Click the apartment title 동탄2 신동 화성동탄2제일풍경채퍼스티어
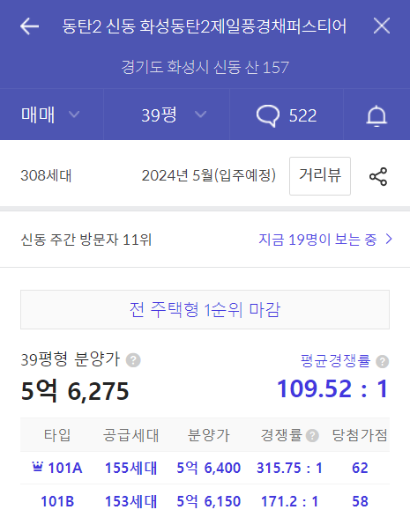Screen dimensions: 410x532 coord(205,26)
